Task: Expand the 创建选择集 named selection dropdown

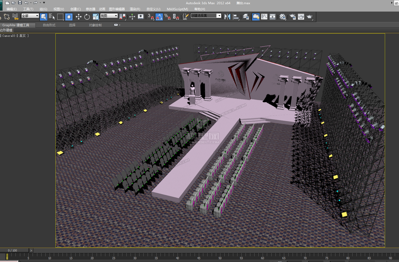Action: tap(219, 16)
